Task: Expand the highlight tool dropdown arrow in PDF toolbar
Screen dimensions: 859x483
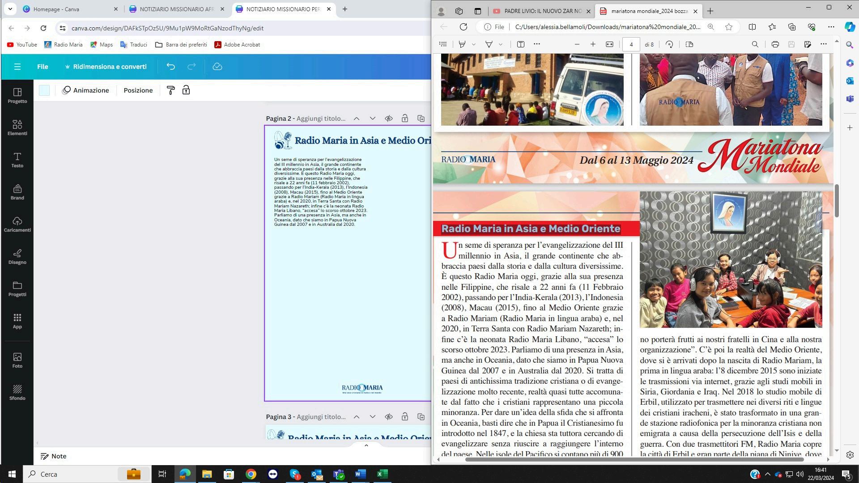Action: coord(474,44)
